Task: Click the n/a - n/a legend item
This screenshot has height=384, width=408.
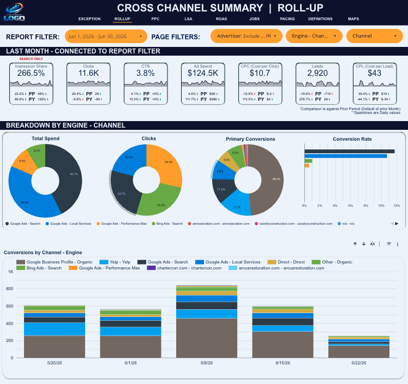Action: coord(346,224)
